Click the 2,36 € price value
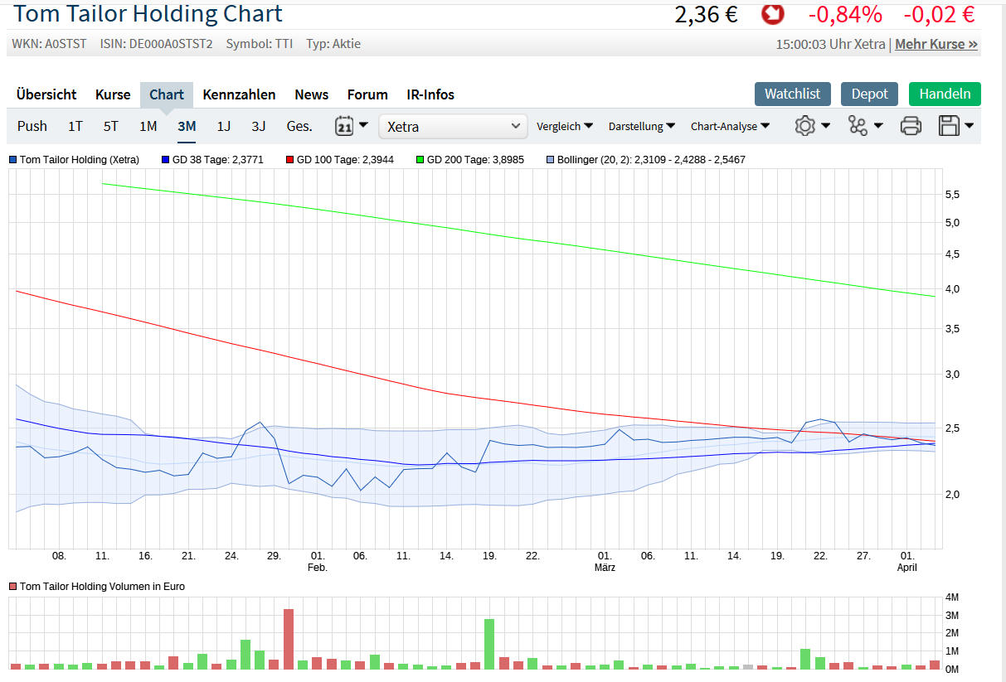This screenshot has width=1006, height=682. click(706, 14)
